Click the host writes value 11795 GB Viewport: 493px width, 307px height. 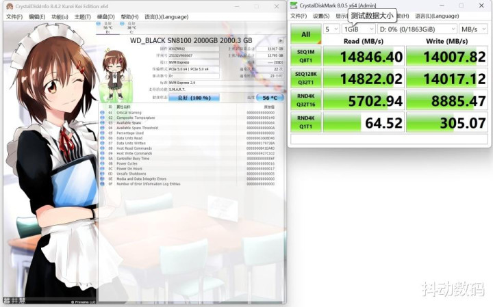270,55
